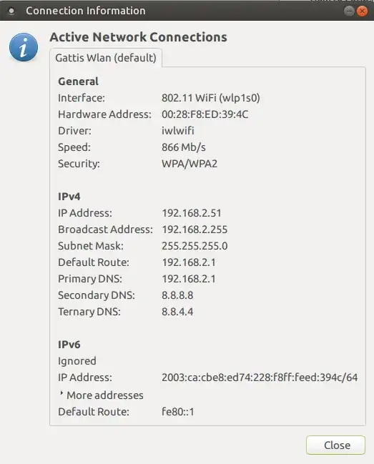
Task: Click the interface value 802.11 WiFi (wlp1s0)
Action: [211, 98]
